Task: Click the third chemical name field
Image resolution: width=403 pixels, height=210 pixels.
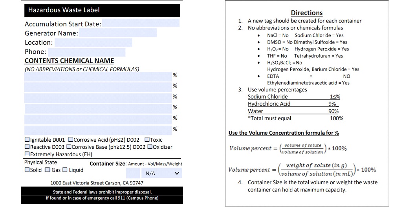Action: pyautogui.click(x=98, y=98)
